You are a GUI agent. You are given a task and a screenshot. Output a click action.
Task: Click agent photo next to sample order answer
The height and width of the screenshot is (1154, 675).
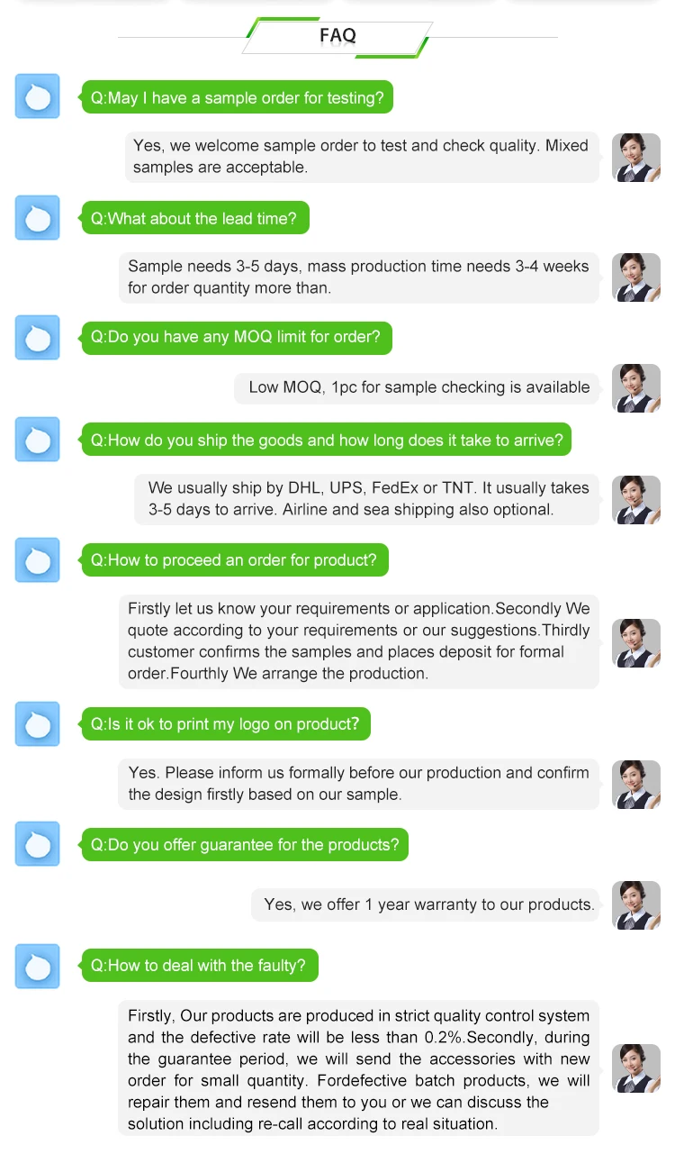(636, 157)
